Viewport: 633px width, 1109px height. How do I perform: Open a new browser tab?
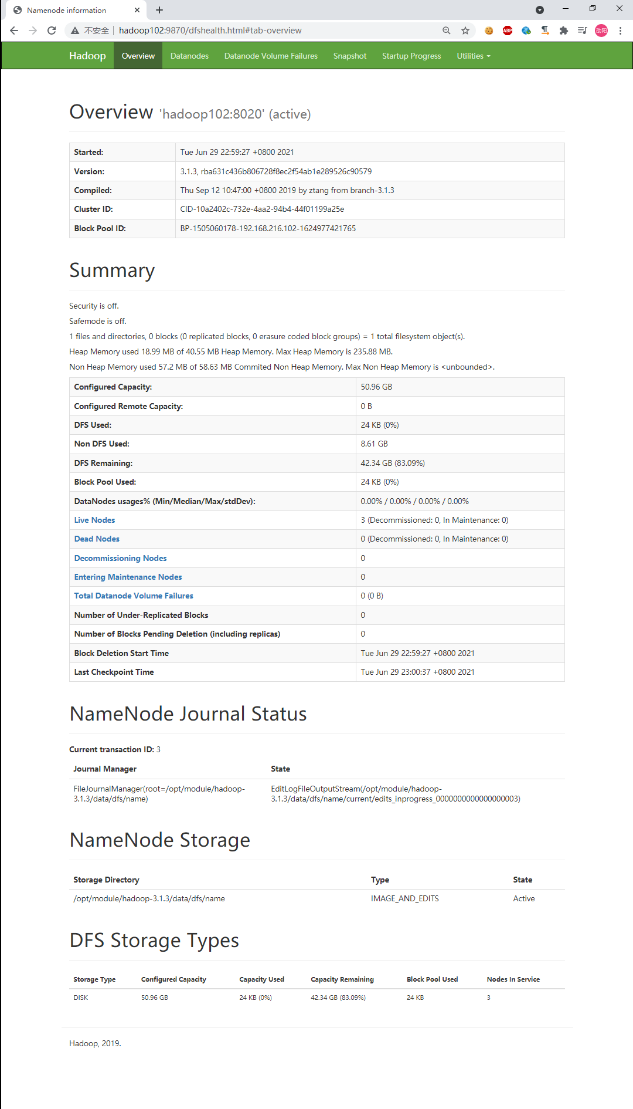pyautogui.click(x=159, y=10)
